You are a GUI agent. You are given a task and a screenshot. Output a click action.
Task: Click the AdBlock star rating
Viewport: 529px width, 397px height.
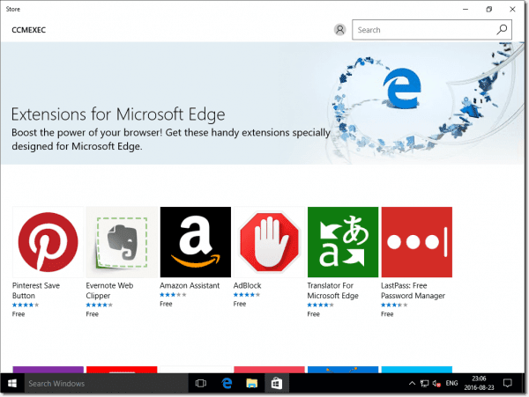[247, 295]
